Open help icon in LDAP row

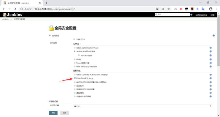click(211, 59)
